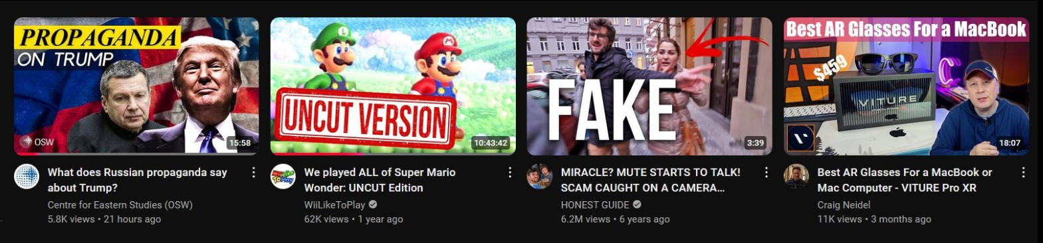Image resolution: width=1043 pixels, height=243 pixels.
Task: Open the HONEST GUIDE channel avatar
Action: pos(540,177)
